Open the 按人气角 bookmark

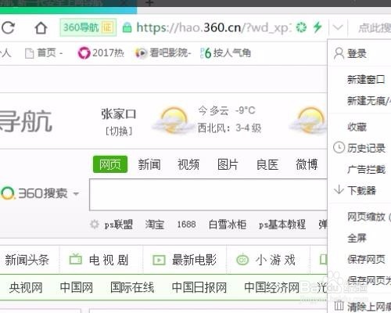[225, 53]
